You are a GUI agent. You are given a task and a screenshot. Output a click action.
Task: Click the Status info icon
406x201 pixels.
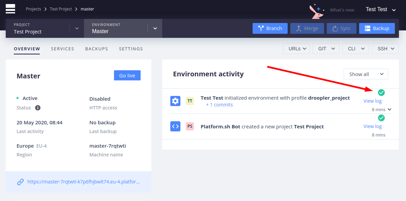pos(38,108)
